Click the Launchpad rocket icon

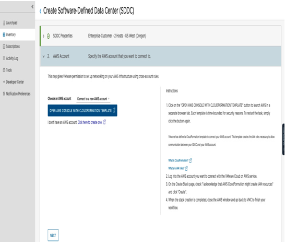[x=4, y=23]
